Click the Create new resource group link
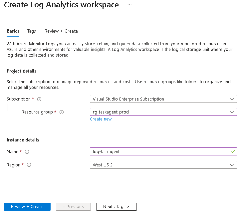 tap(101, 119)
